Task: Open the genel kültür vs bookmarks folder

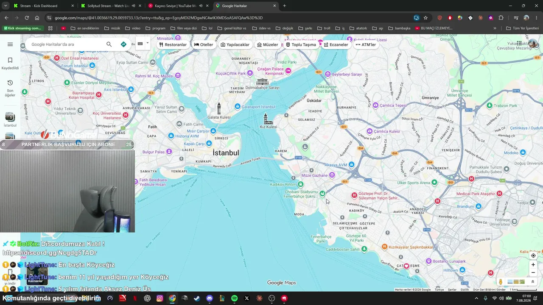Action: (231, 28)
